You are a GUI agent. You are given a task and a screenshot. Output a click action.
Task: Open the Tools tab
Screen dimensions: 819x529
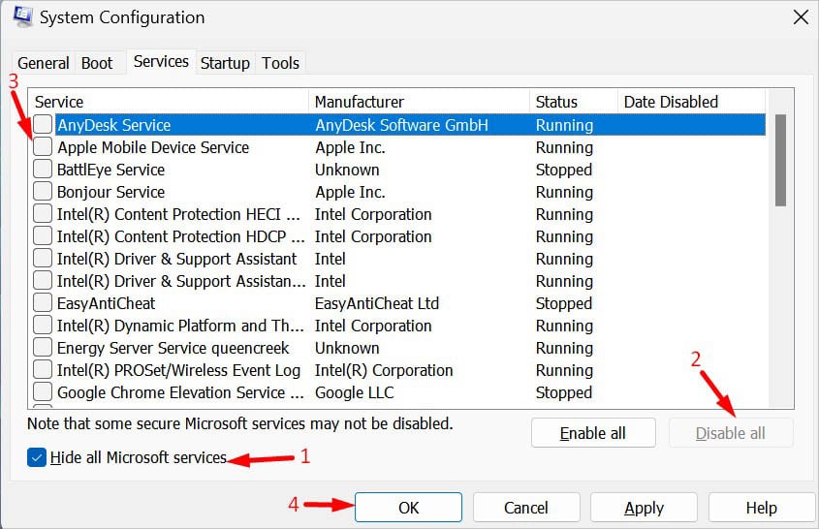point(280,63)
